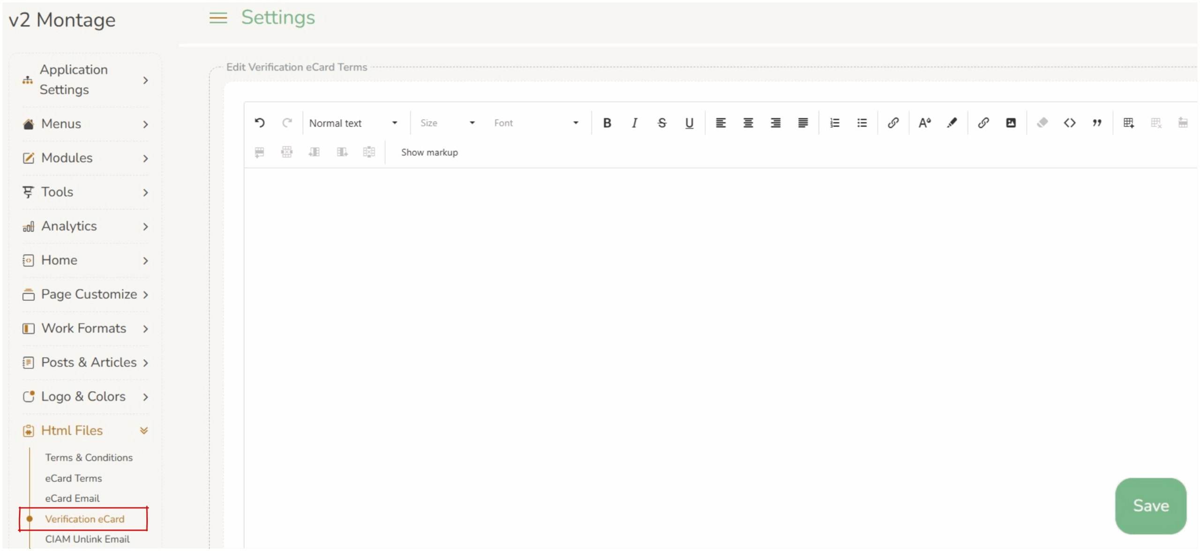Toggle Bold formatting
The width and height of the screenshot is (1200, 551).
click(607, 123)
